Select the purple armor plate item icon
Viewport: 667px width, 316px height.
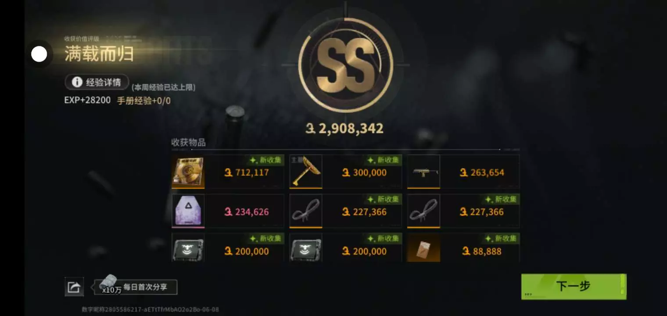[188, 211]
